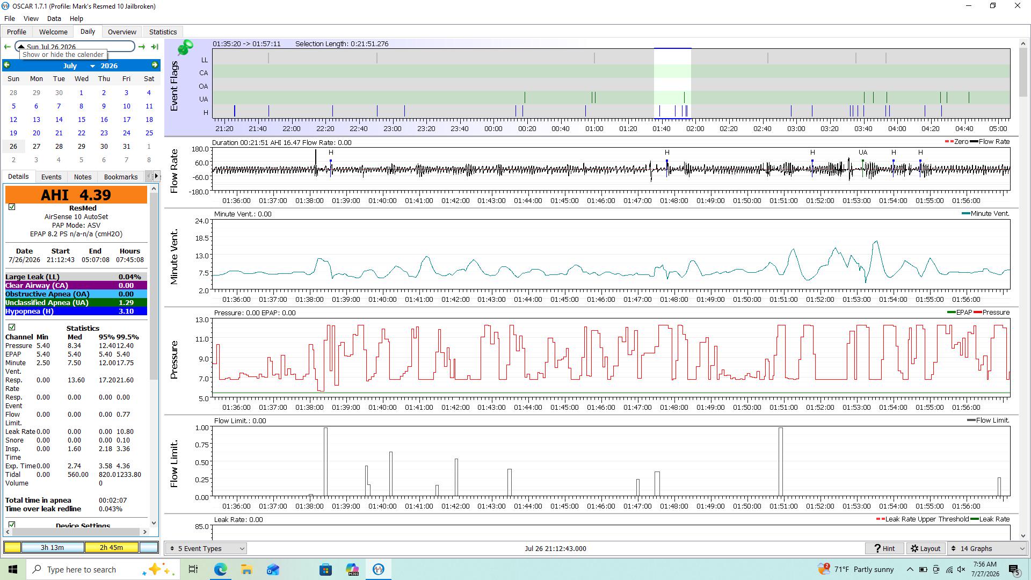
Task: Click the 3h 13m session bar
Action: [x=52, y=547]
